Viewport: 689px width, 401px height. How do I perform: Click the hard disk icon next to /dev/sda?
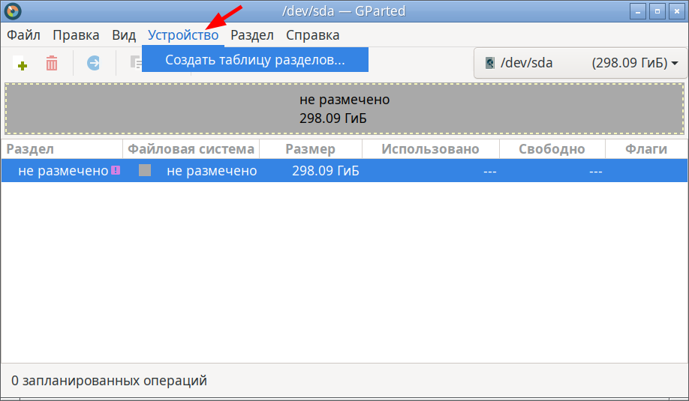(x=490, y=63)
